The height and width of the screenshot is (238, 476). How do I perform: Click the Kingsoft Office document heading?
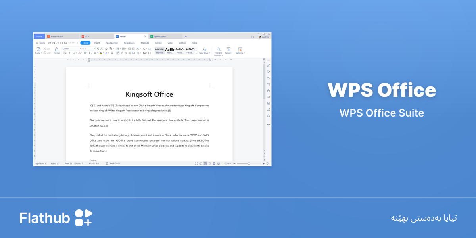point(149,94)
